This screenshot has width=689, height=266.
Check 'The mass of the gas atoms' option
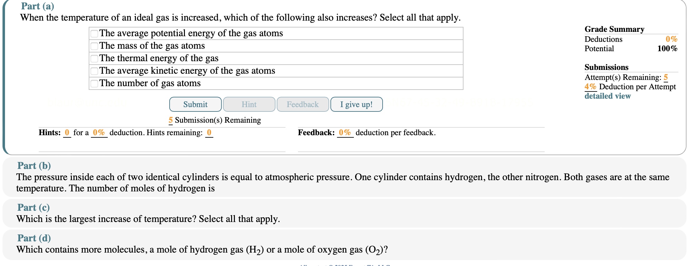[94, 46]
